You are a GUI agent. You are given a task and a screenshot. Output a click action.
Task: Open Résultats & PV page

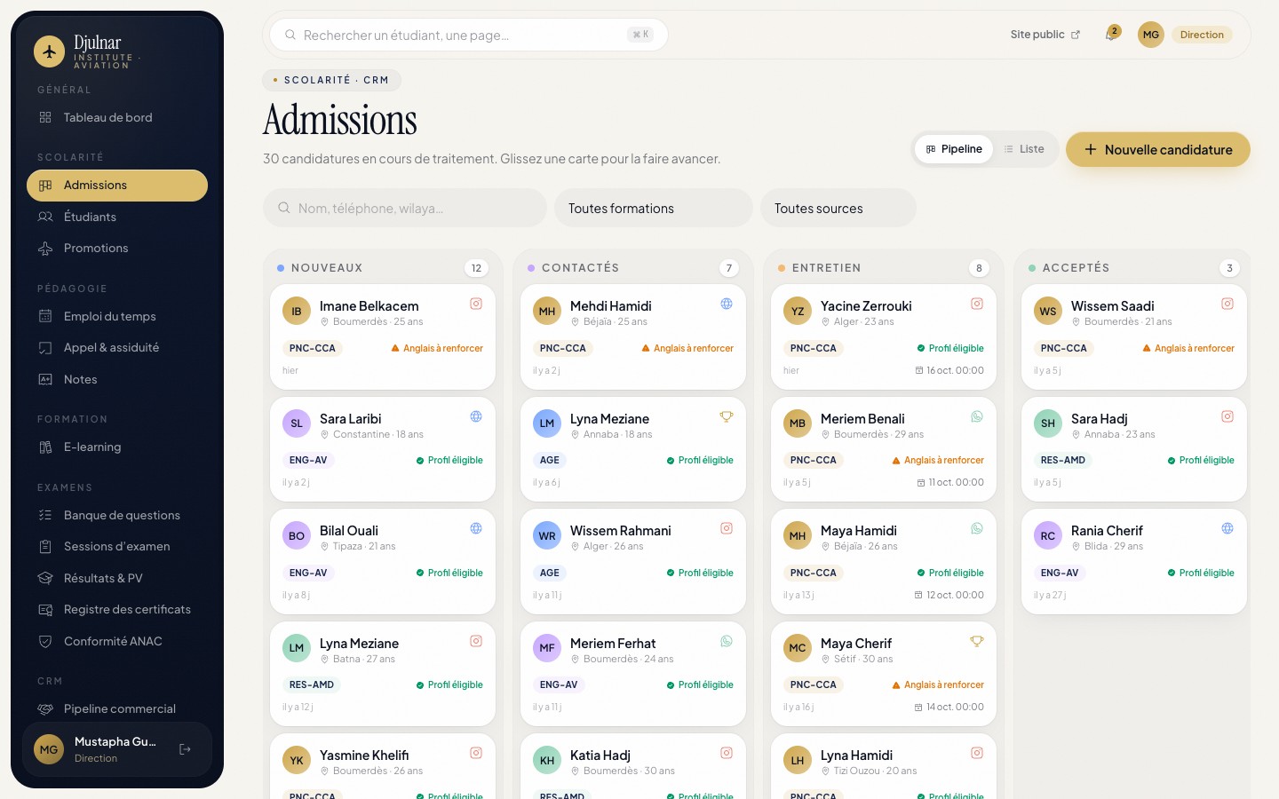[x=117, y=578]
